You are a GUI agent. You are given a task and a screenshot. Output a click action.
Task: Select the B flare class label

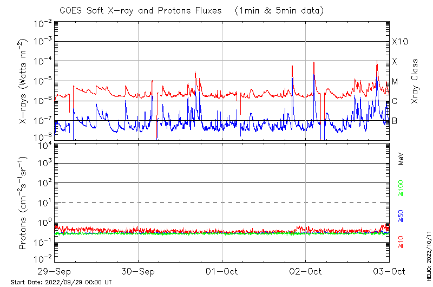tap(395, 121)
